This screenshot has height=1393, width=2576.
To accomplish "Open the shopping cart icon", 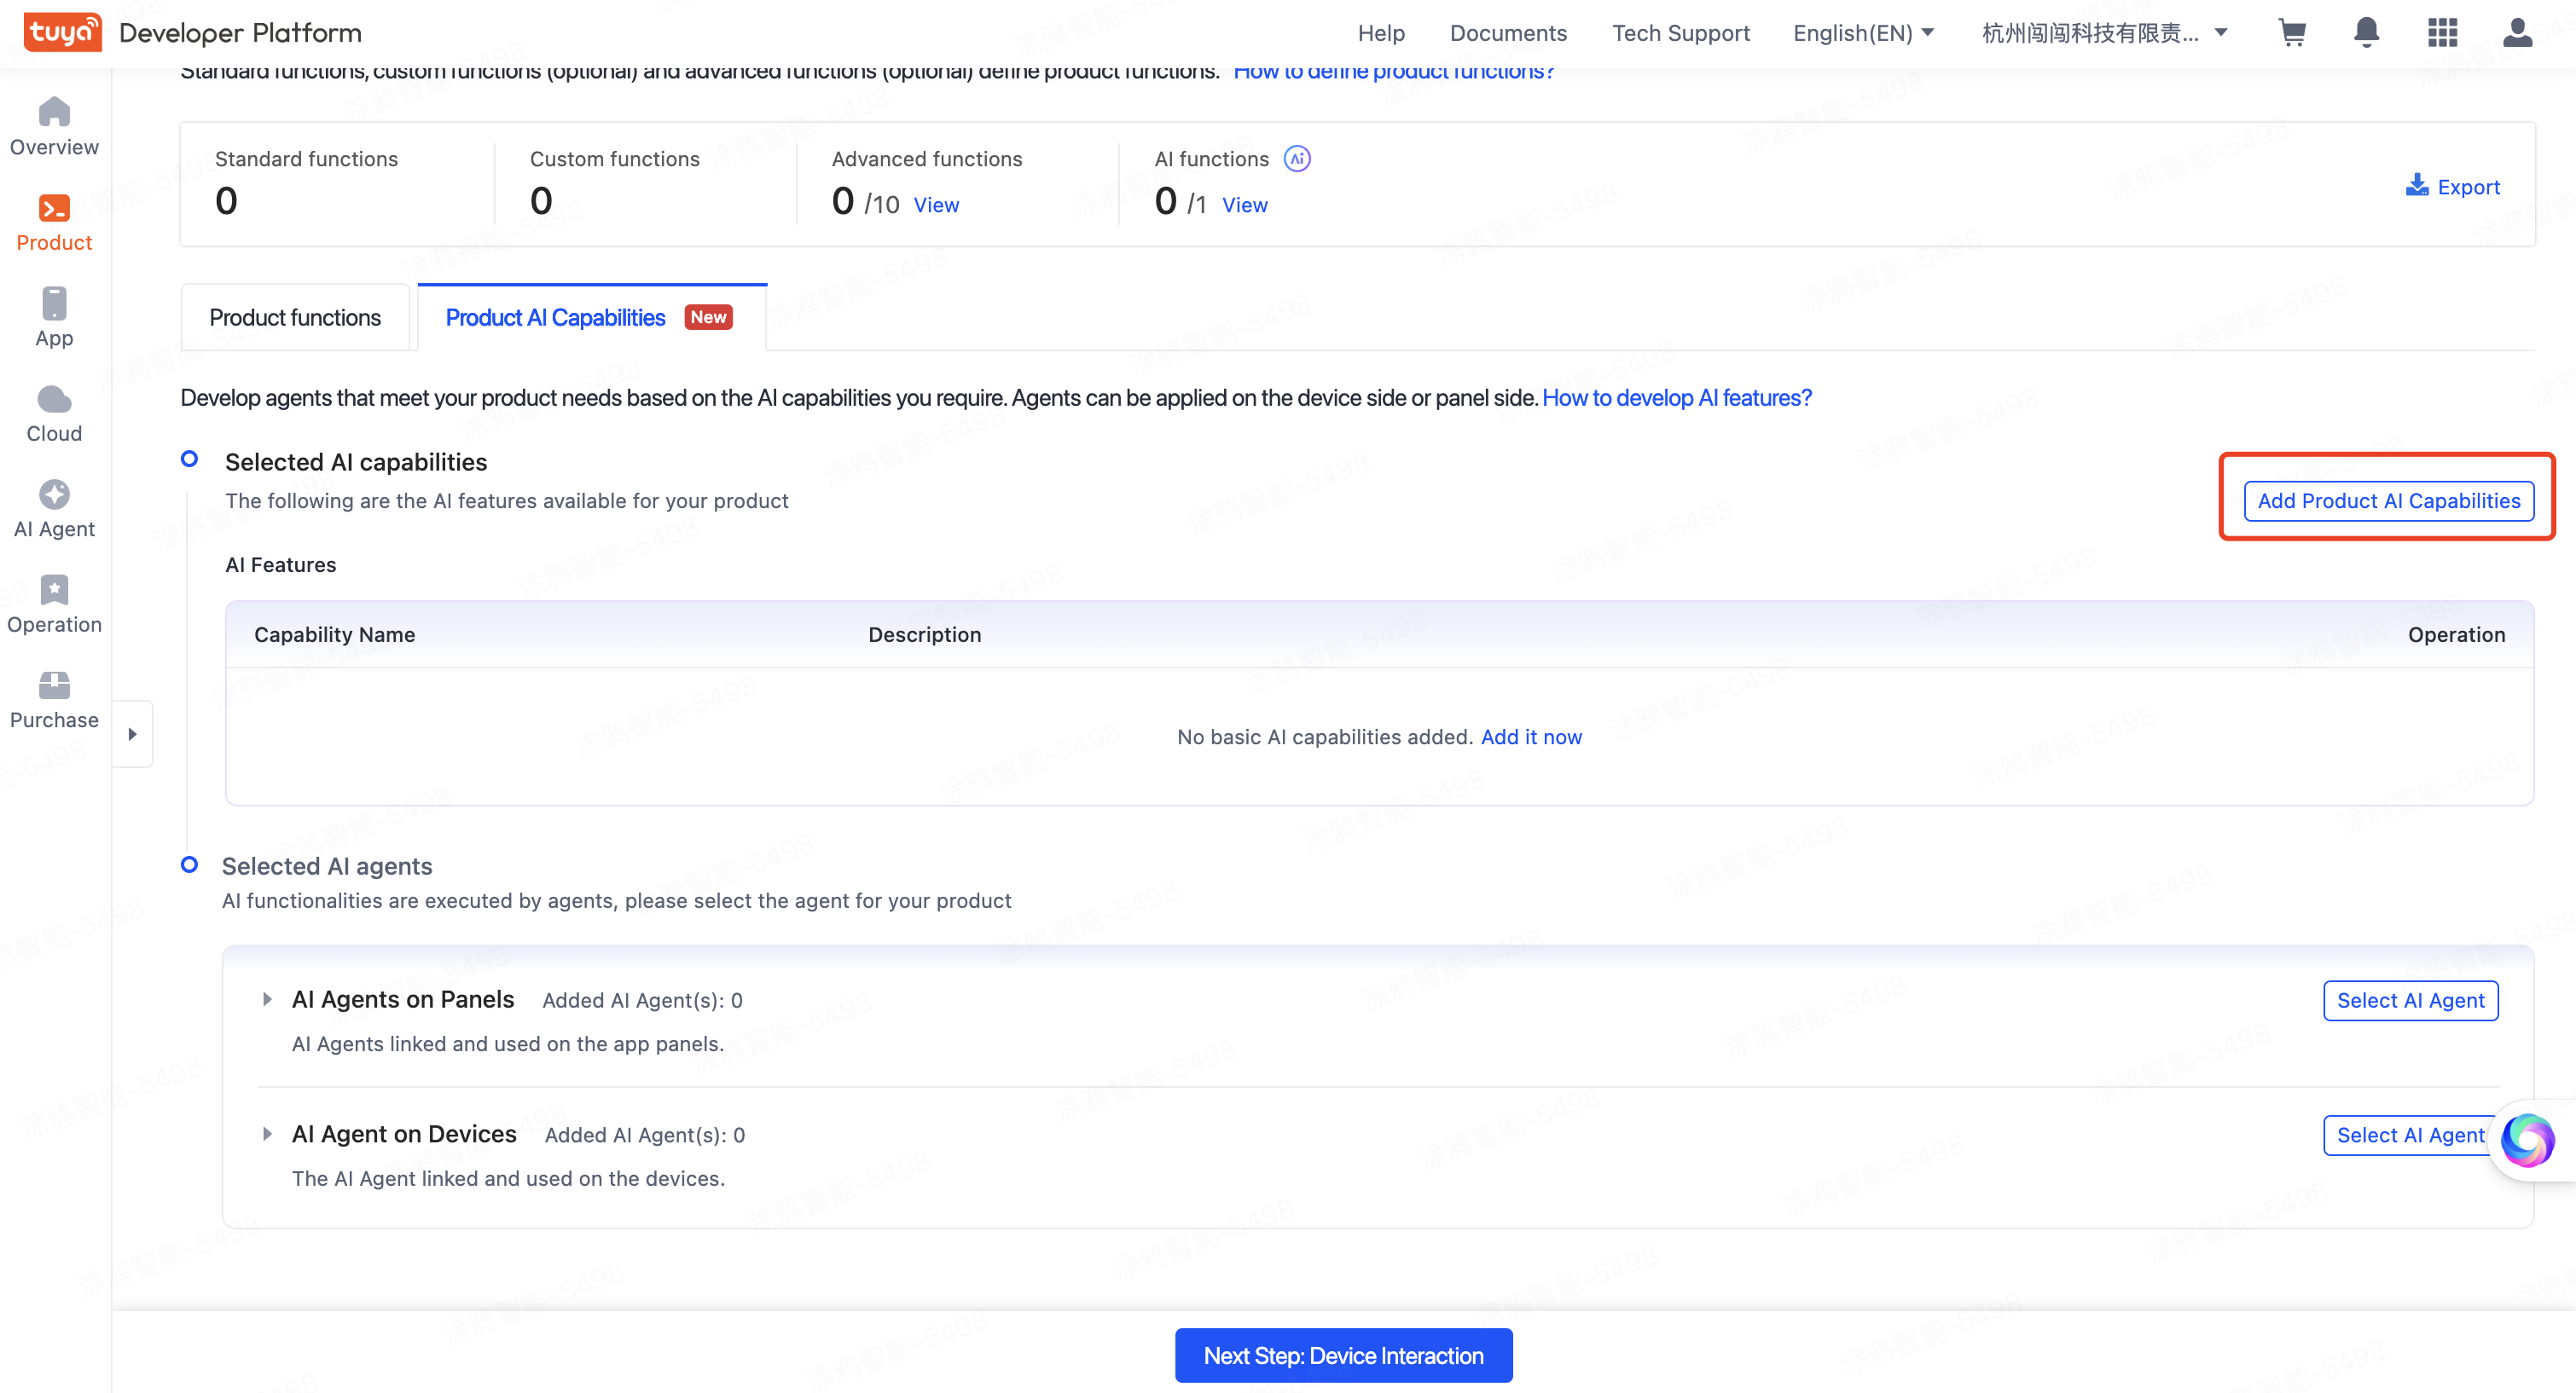I will pos(2292,33).
